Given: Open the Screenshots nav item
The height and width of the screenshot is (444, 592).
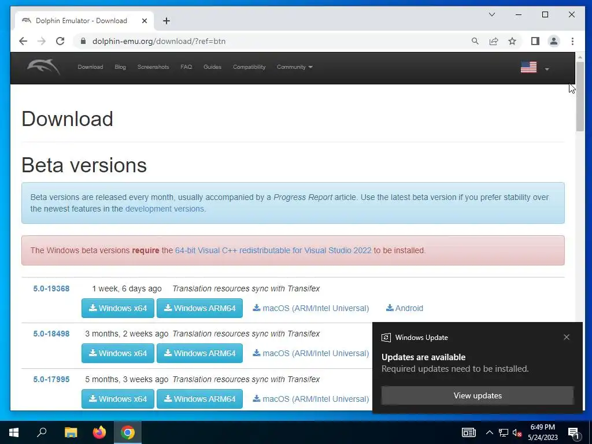Looking at the screenshot, I should pyautogui.click(x=153, y=67).
